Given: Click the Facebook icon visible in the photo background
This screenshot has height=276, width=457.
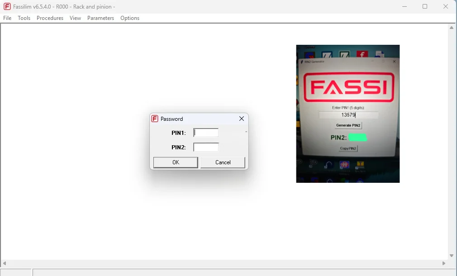Looking at the screenshot, I should point(362,54).
